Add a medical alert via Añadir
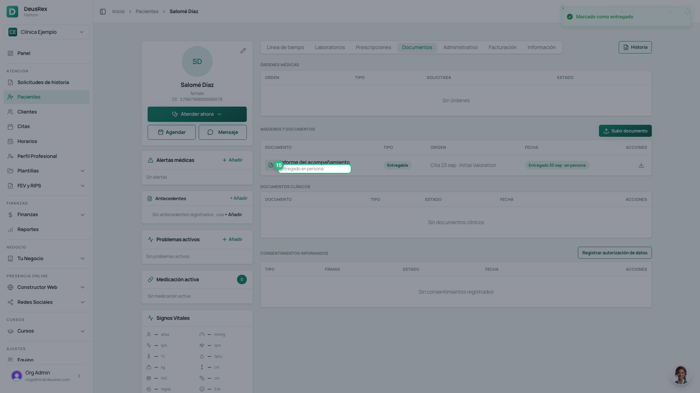Image resolution: width=700 pixels, height=393 pixels. point(232,160)
